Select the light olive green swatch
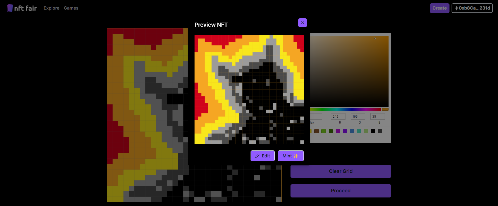The image size is (498, 206). coord(366,131)
